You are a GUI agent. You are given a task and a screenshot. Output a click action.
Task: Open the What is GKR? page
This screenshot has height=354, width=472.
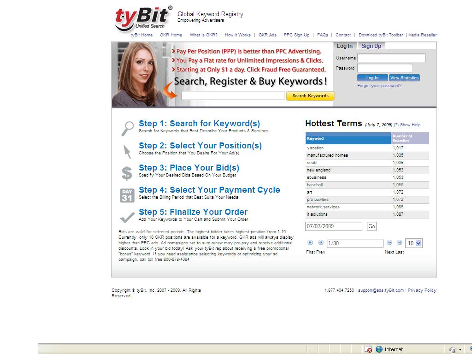coord(203,35)
